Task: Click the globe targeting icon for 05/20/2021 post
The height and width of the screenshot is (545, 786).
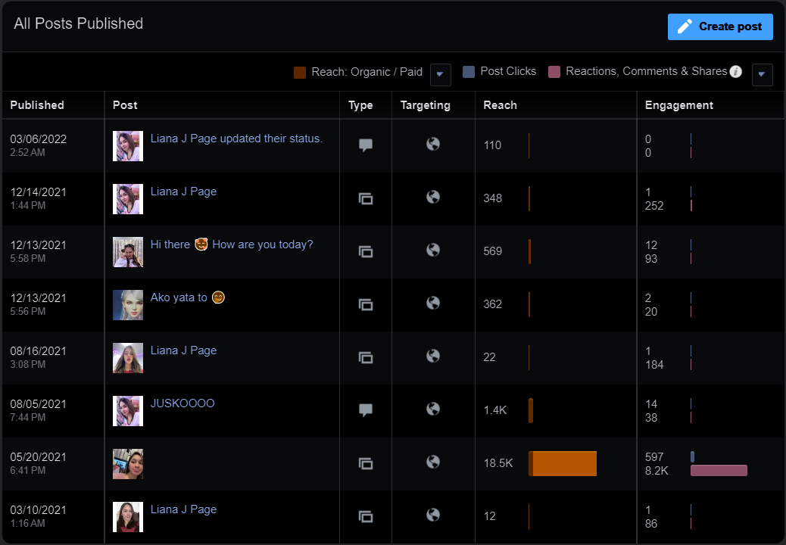Action: click(433, 462)
